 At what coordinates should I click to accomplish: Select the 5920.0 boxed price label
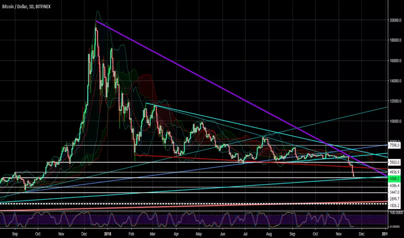(394, 162)
